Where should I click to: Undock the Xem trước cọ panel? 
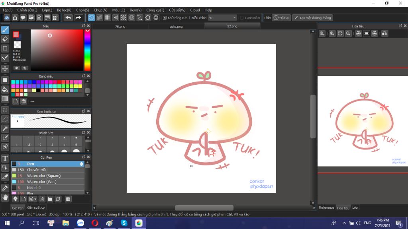tap(84, 111)
